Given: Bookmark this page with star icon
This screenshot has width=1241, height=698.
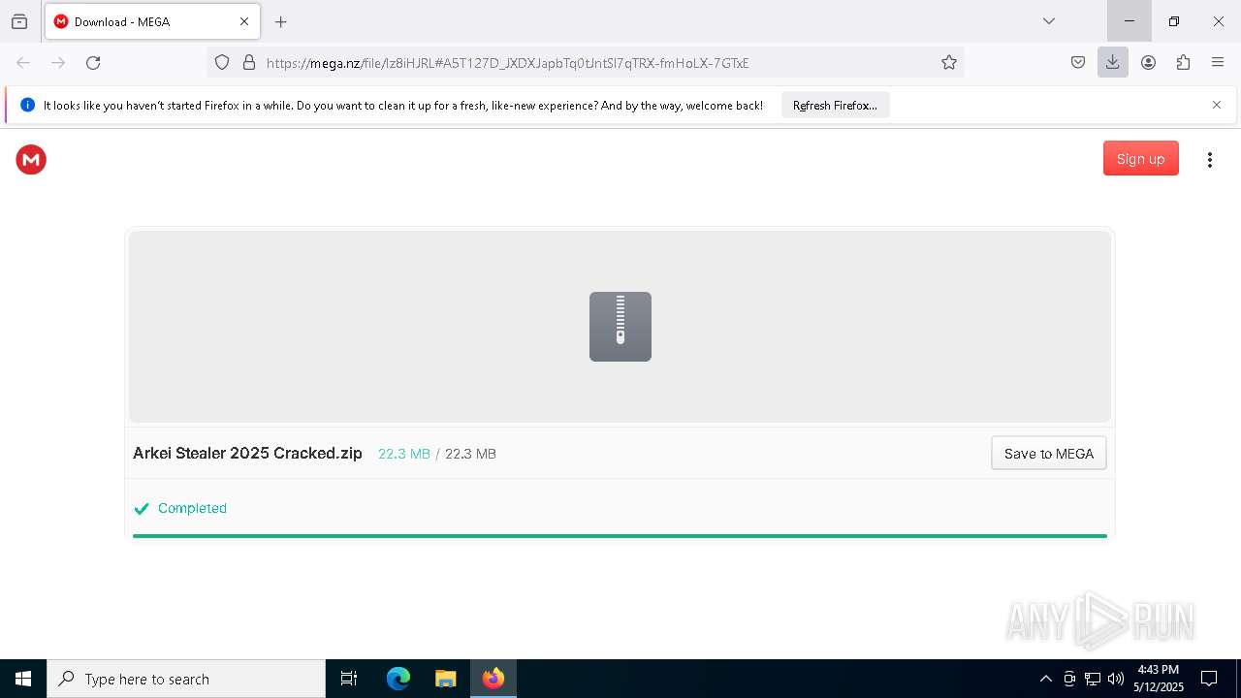Looking at the screenshot, I should pyautogui.click(x=948, y=62).
